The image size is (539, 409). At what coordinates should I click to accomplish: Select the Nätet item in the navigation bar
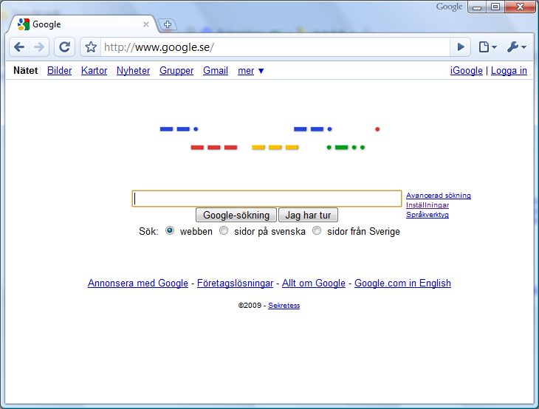[x=26, y=70]
